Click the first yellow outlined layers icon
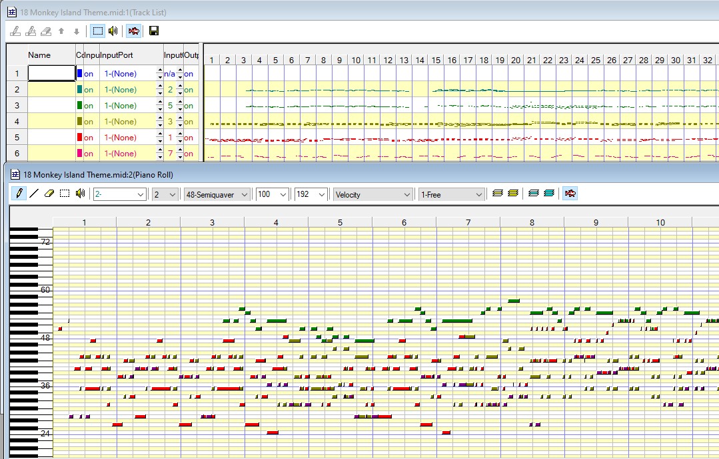 (x=498, y=194)
